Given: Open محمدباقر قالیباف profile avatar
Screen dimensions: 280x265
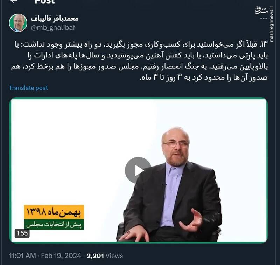Looking at the screenshot, I should pyautogui.click(x=18, y=23).
